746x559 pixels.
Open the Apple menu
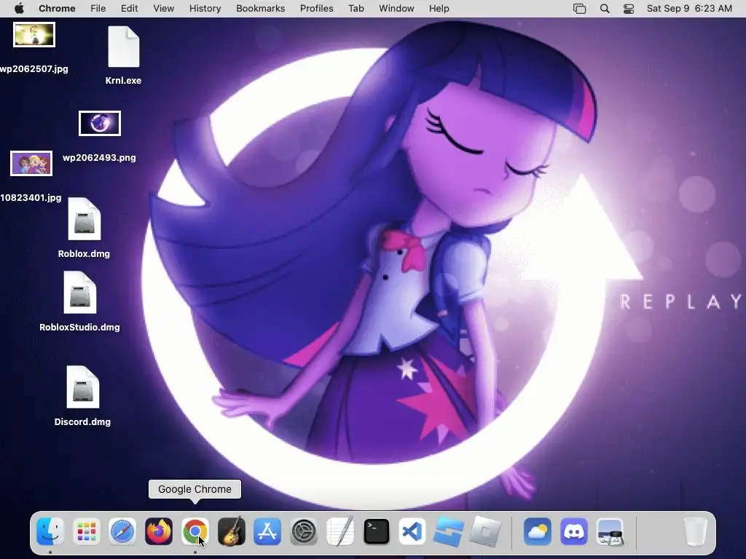19,9
